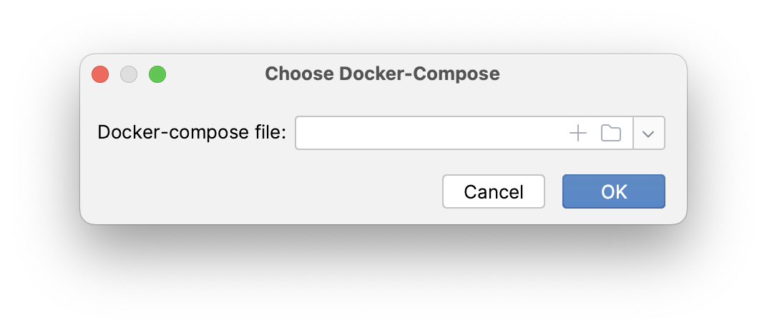Select the folder icon inside the file field
The width and height of the screenshot is (767, 330).
point(610,133)
